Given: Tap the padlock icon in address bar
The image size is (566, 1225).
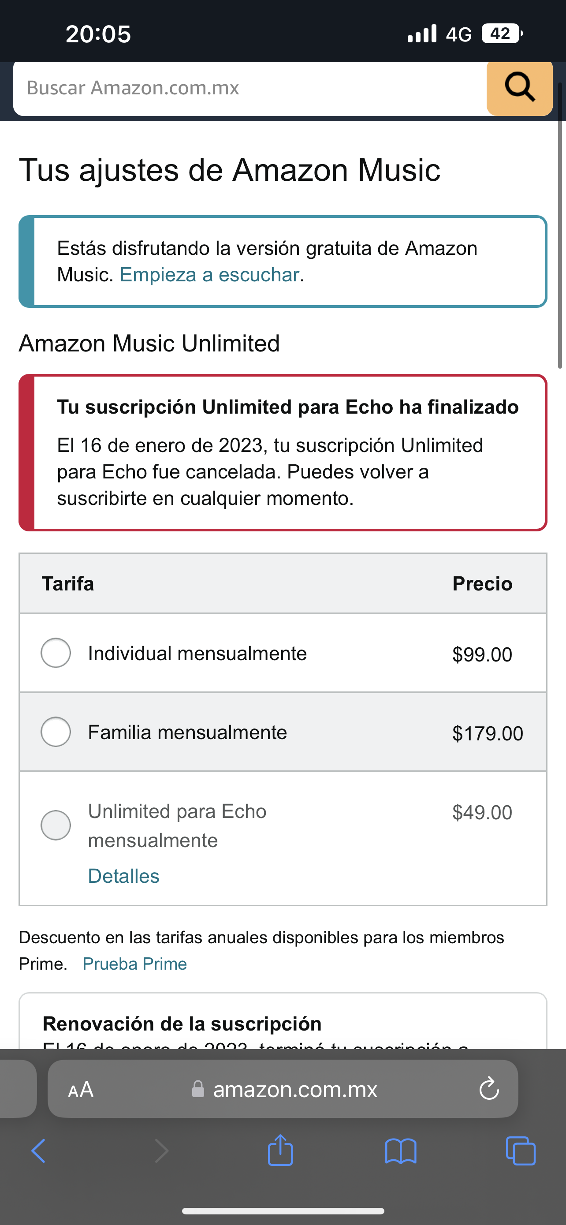Looking at the screenshot, I should [197, 1089].
